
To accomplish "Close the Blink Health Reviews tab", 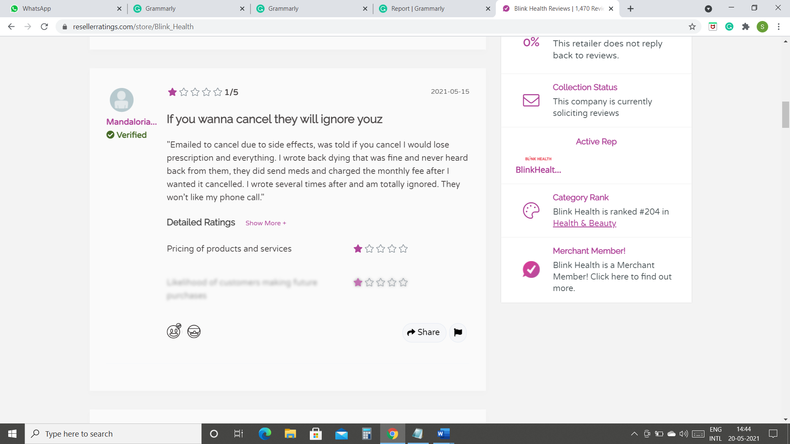I will coord(611,9).
